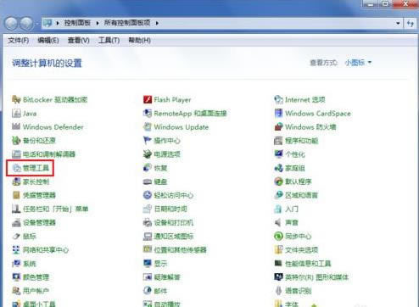The image size is (419, 307).
Task: Open the 帮助(H) menu
Action: click(139, 41)
